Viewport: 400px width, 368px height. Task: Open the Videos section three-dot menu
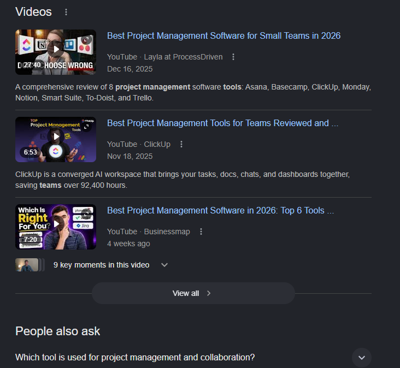coord(66,12)
